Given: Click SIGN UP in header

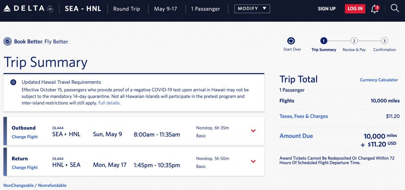Looking at the screenshot, I should 326,9.
